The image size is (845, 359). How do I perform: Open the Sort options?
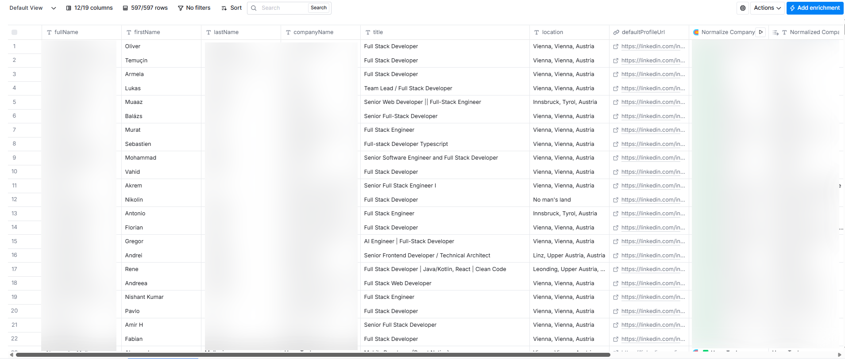click(x=232, y=8)
